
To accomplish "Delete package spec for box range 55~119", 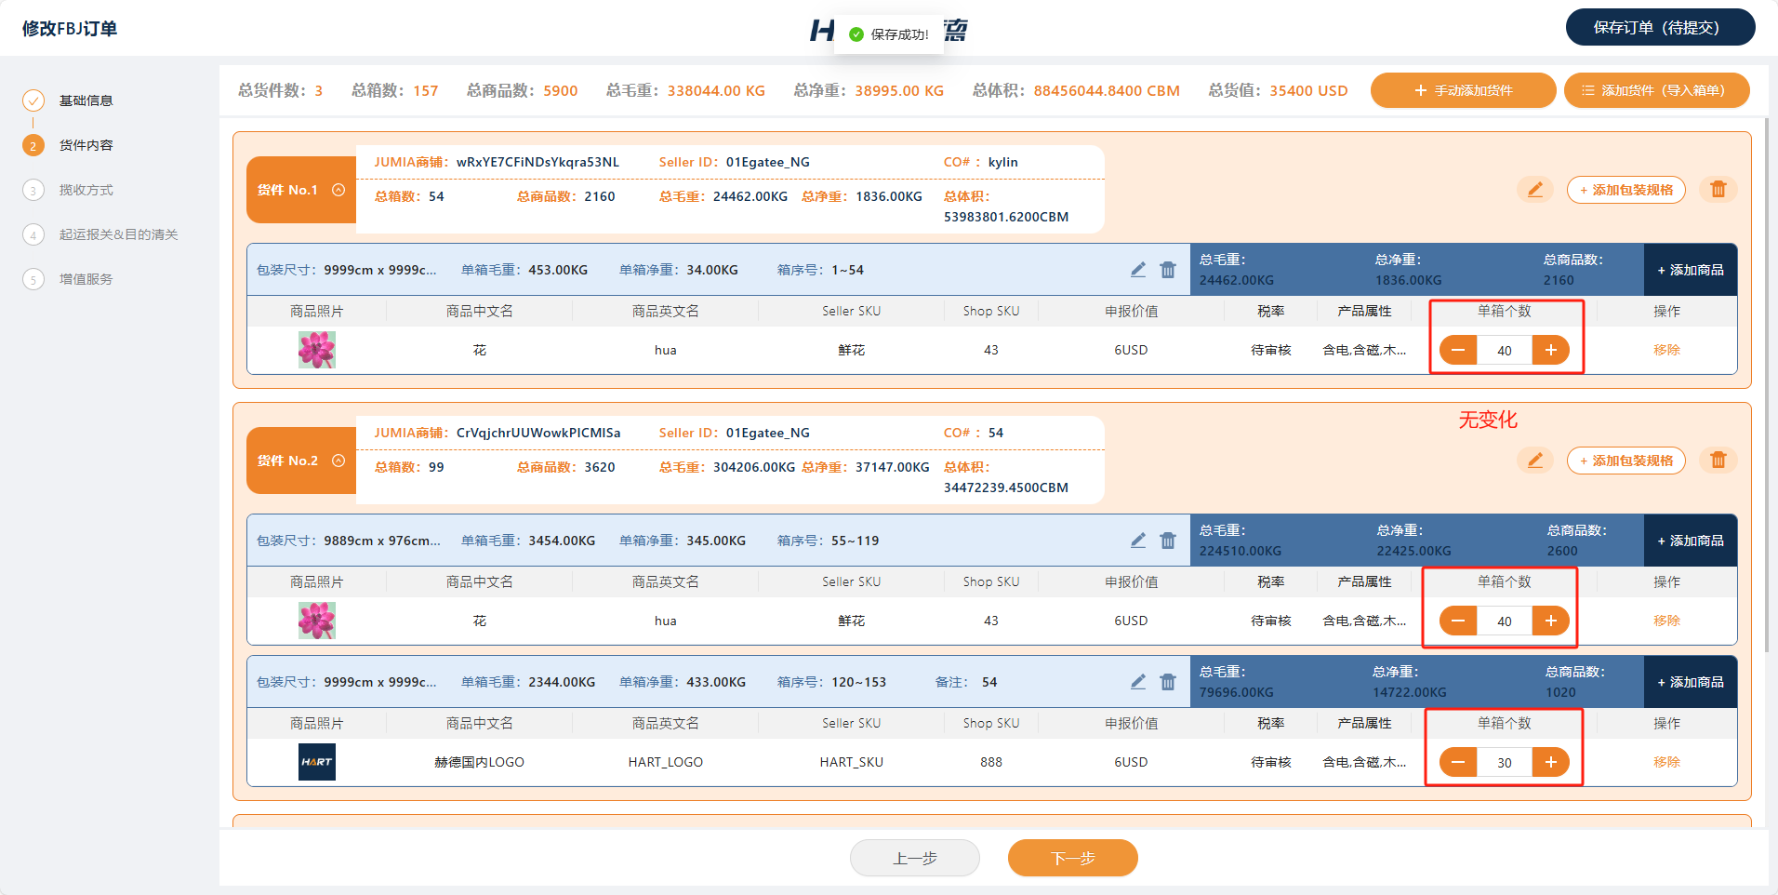I will click(1168, 541).
